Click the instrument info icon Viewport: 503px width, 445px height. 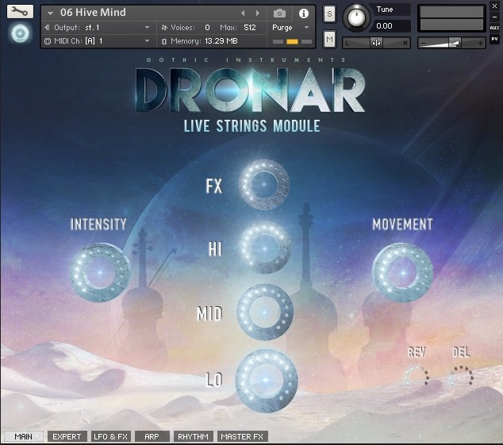tap(303, 13)
